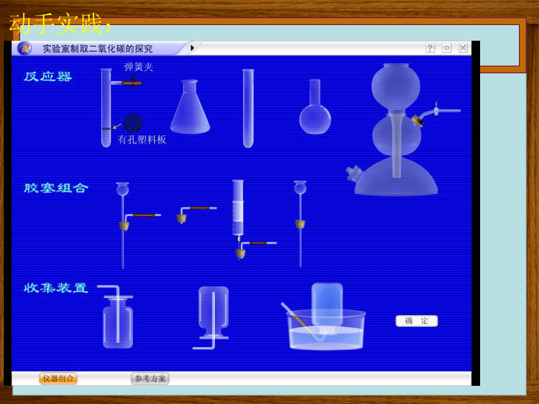Click the black play arrow in title bar
Screen dimensions: 539x404
click(x=192, y=48)
